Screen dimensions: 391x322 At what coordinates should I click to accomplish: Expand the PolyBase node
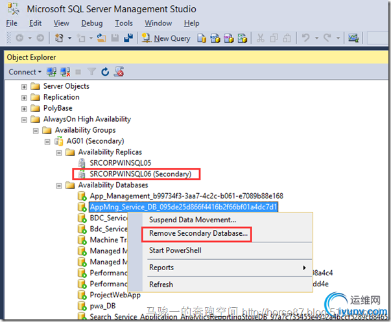click(x=24, y=109)
